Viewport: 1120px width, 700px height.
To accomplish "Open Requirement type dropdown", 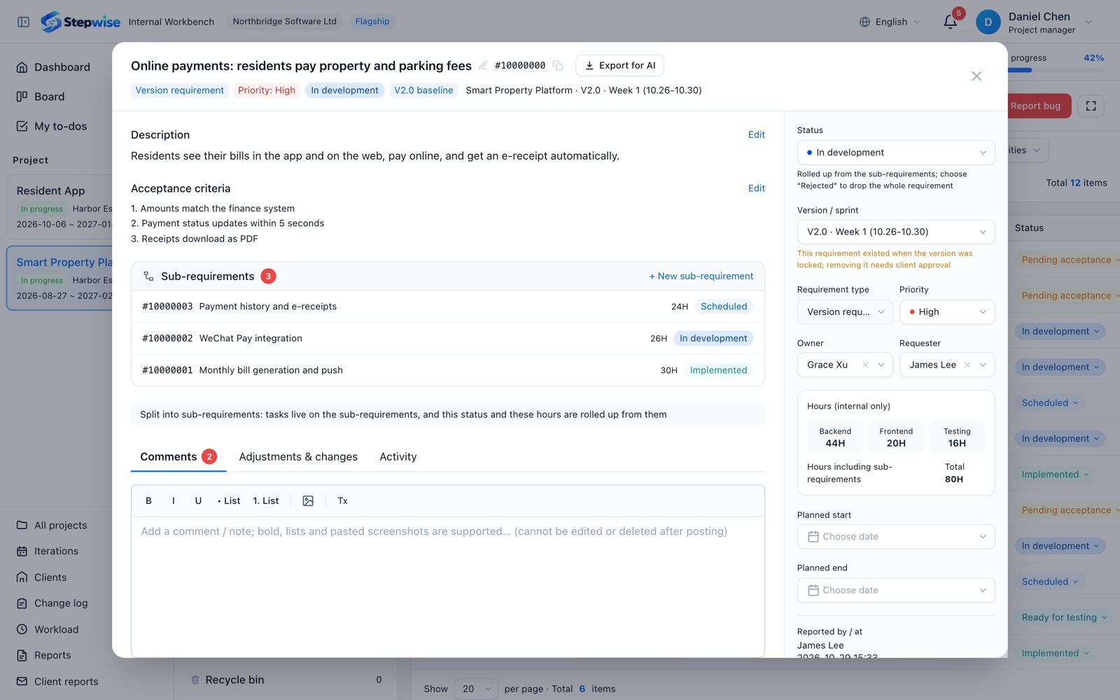I will point(845,312).
